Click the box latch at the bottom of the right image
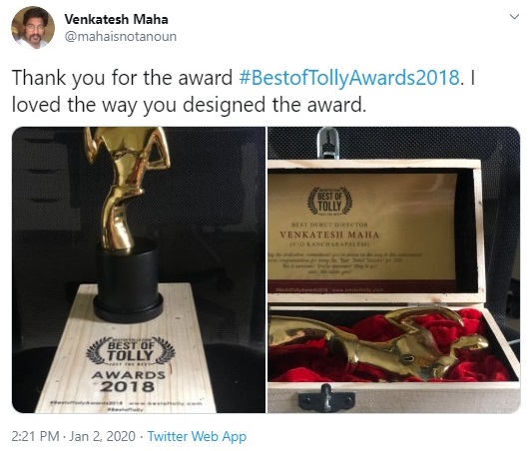This screenshot has width=528, height=451. (326, 398)
